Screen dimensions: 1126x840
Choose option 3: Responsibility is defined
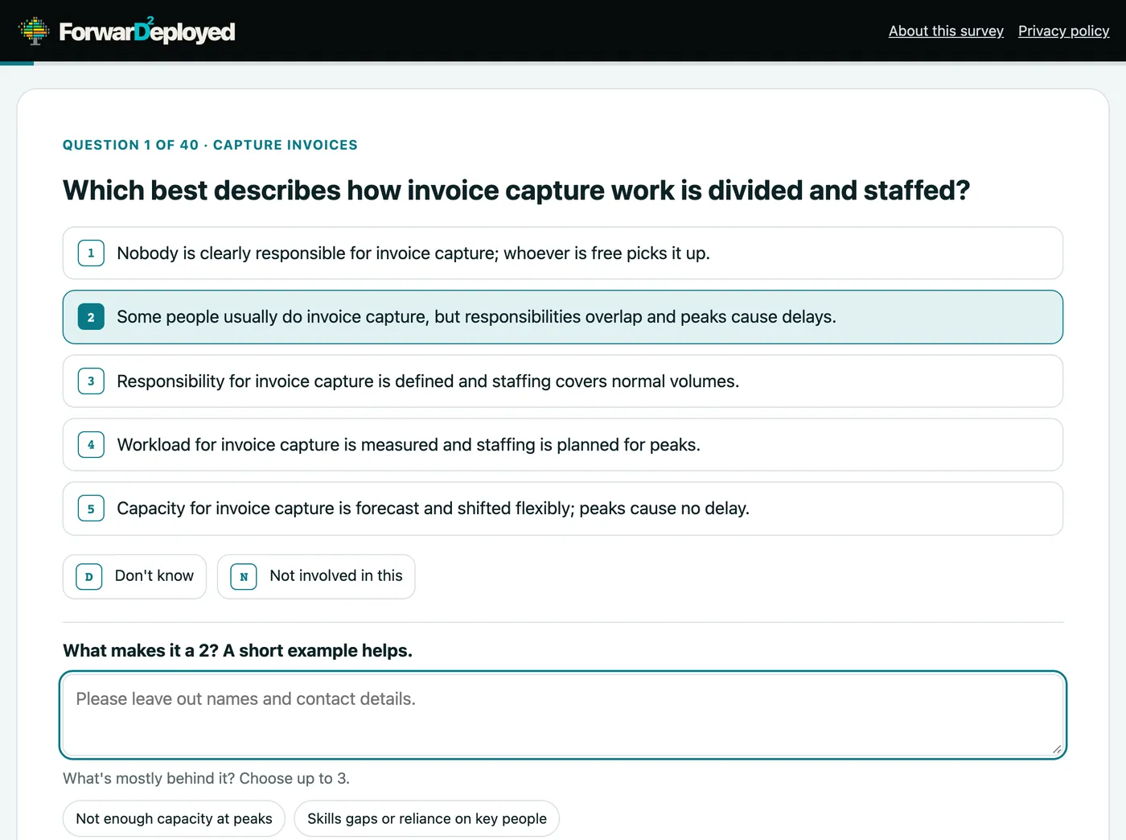click(x=563, y=381)
